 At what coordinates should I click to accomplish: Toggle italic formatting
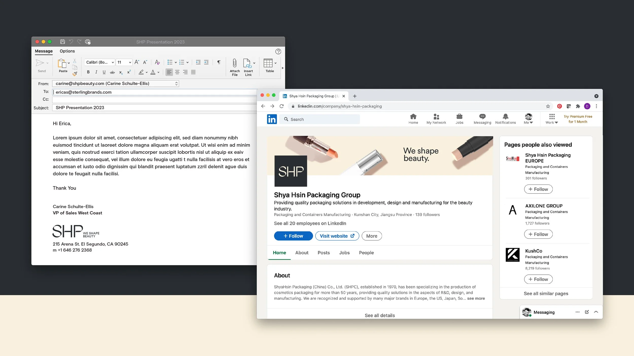click(x=96, y=72)
